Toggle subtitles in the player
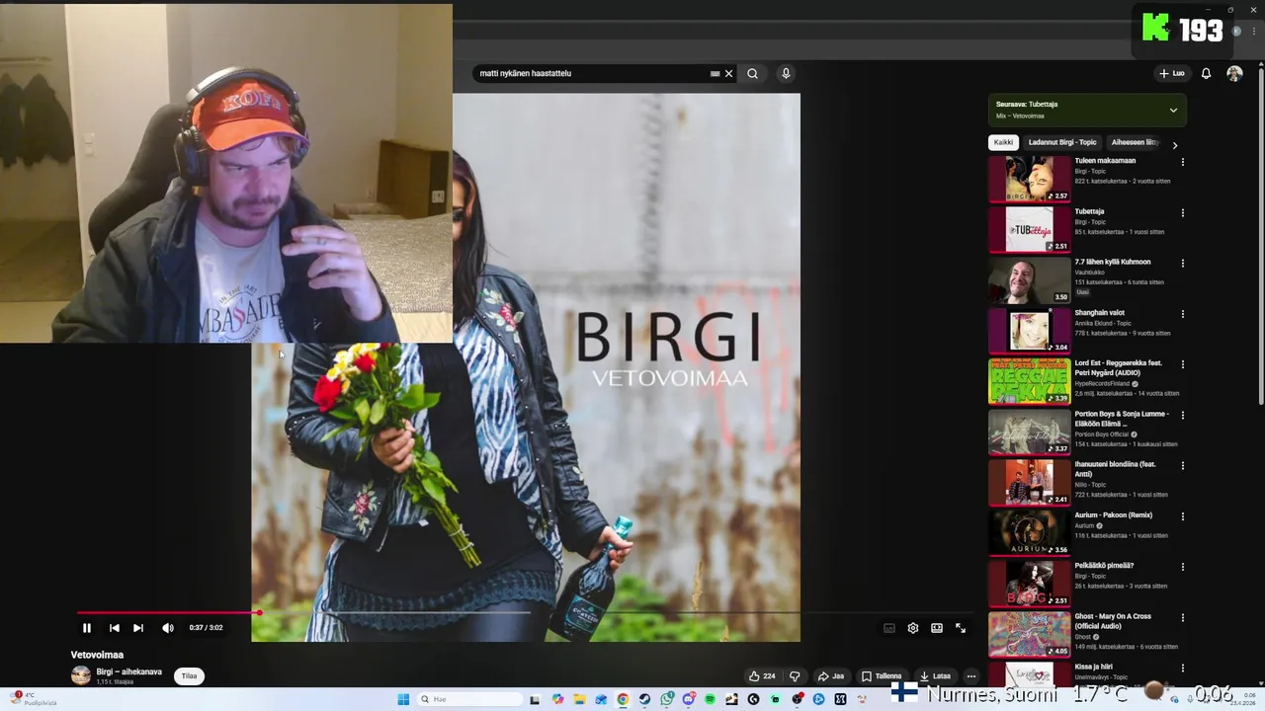 click(x=889, y=628)
